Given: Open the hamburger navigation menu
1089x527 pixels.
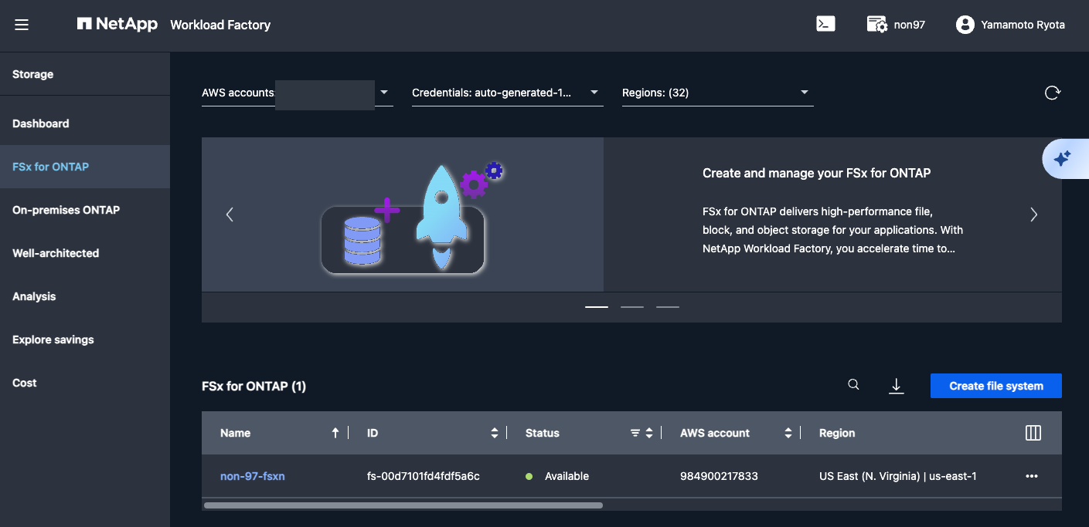Looking at the screenshot, I should [x=22, y=25].
